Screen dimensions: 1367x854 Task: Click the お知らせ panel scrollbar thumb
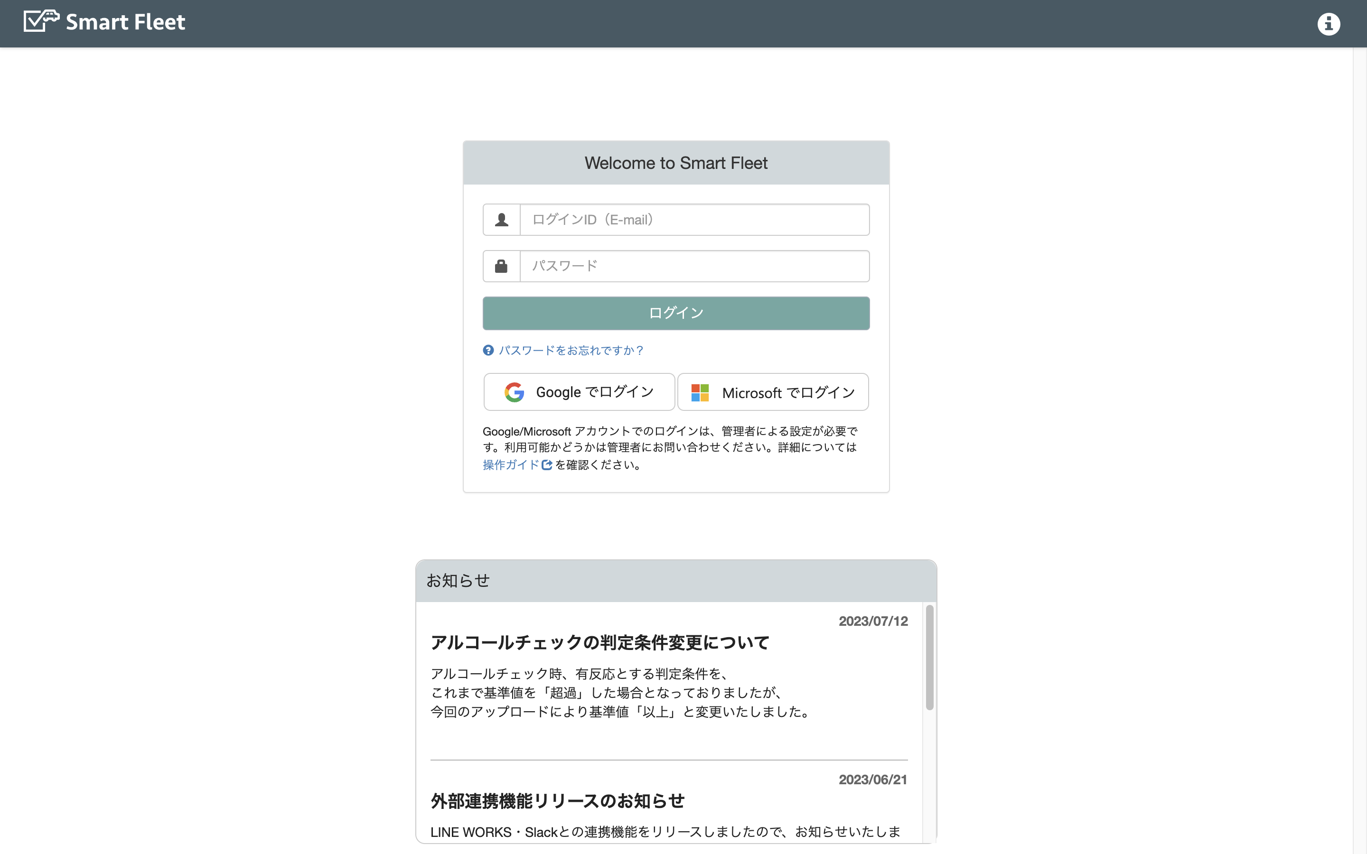pos(929,658)
